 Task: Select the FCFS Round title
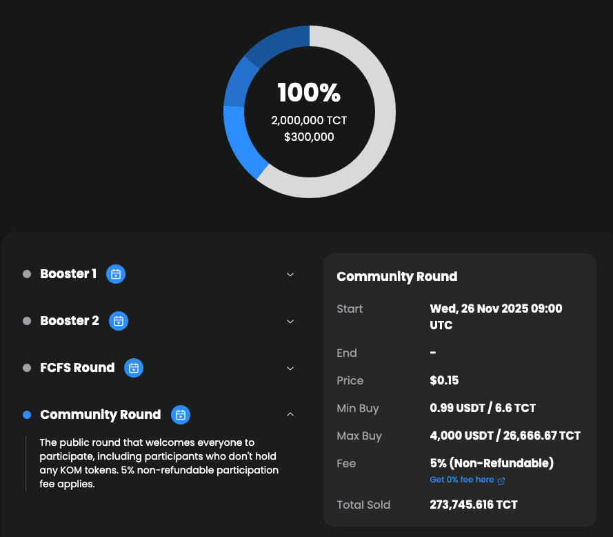pos(77,368)
